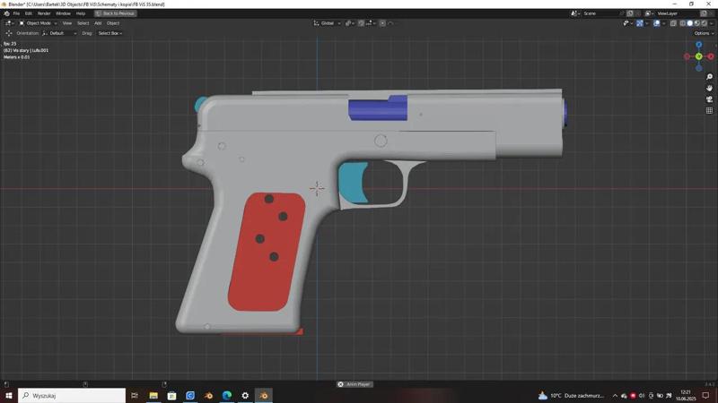Open the transform pivot point dropdown
The image size is (718, 403).
(350, 23)
